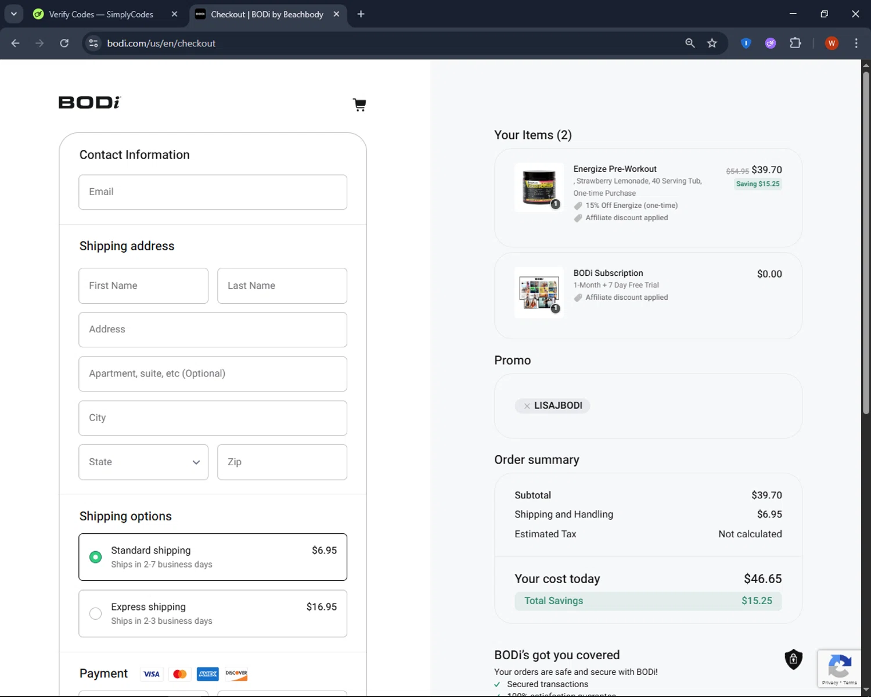The height and width of the screenshot is (697, 871).
Task: Click the Visa card icon
Action: [x=152, y=674]
